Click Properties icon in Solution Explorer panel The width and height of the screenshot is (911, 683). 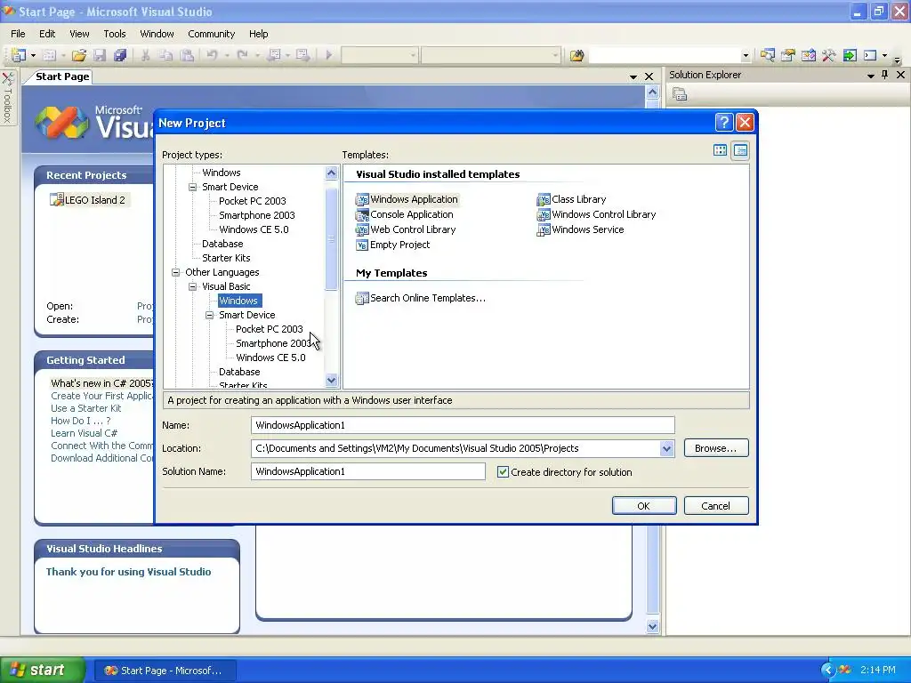(680, 94)
